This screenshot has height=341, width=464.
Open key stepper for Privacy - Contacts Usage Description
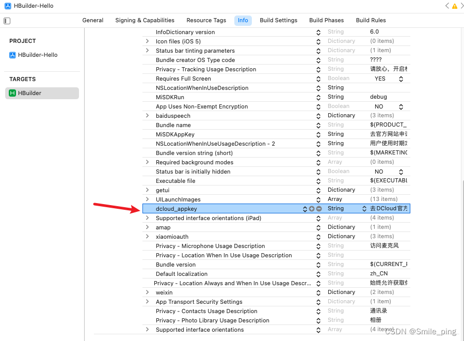pyautogui.click(x=318, y=312)
